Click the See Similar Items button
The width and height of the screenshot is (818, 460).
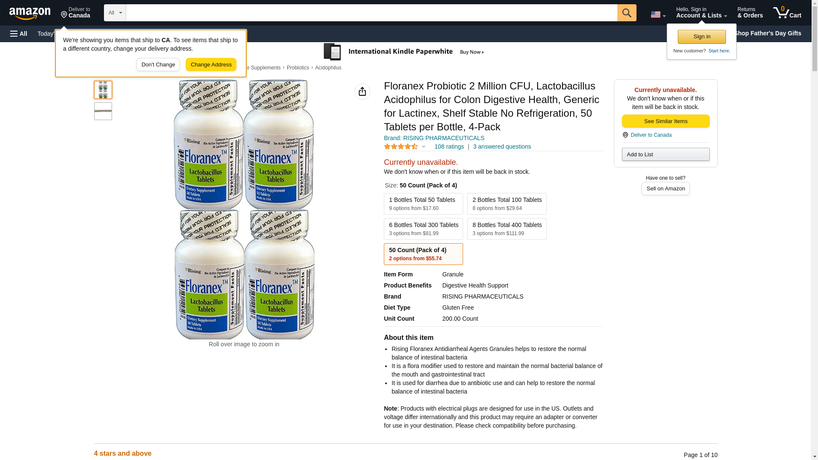[x=665, y=121]
